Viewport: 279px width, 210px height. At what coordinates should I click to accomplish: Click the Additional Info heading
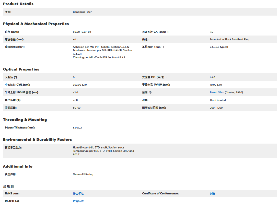(18, 166)
